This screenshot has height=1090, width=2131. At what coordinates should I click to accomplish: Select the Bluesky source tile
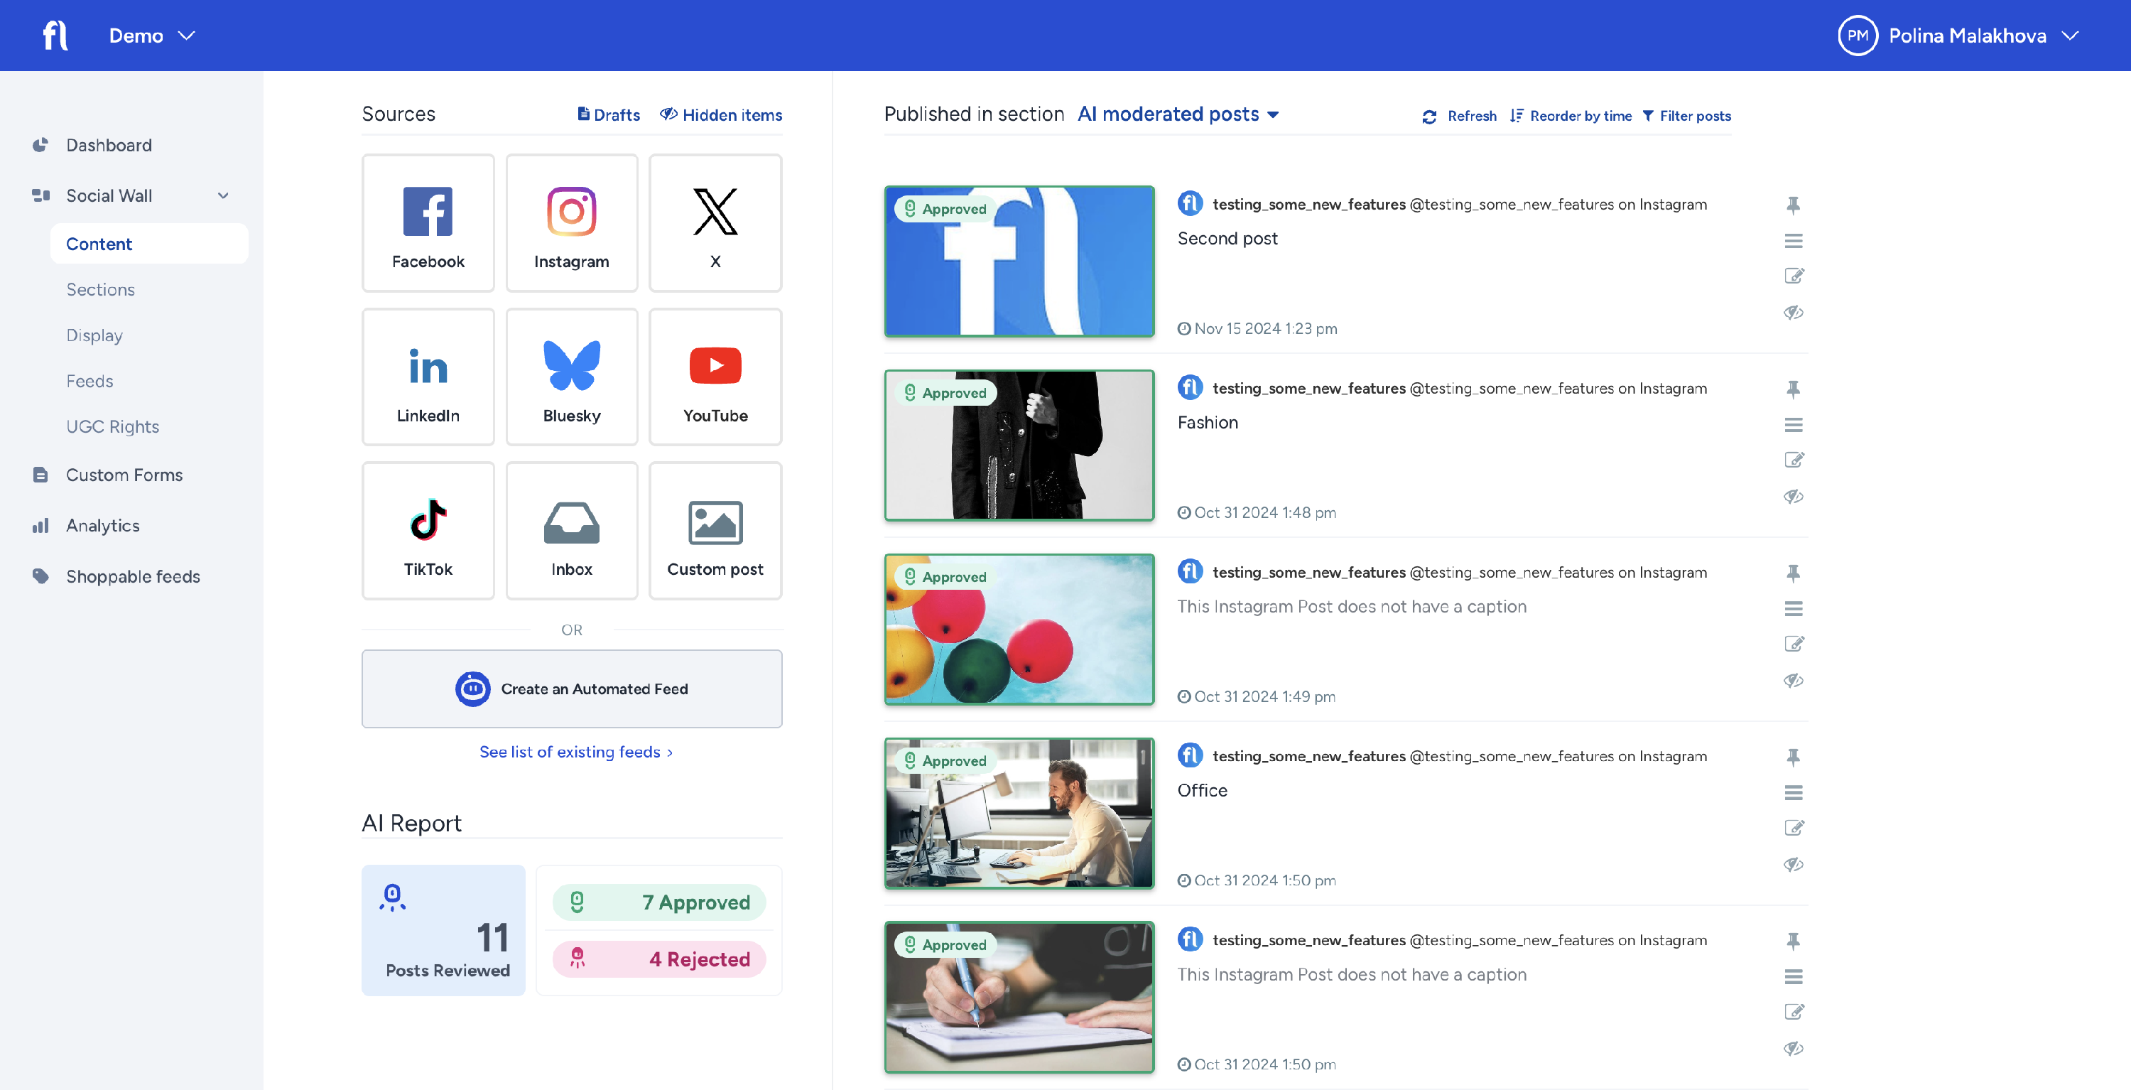(572, 377)
